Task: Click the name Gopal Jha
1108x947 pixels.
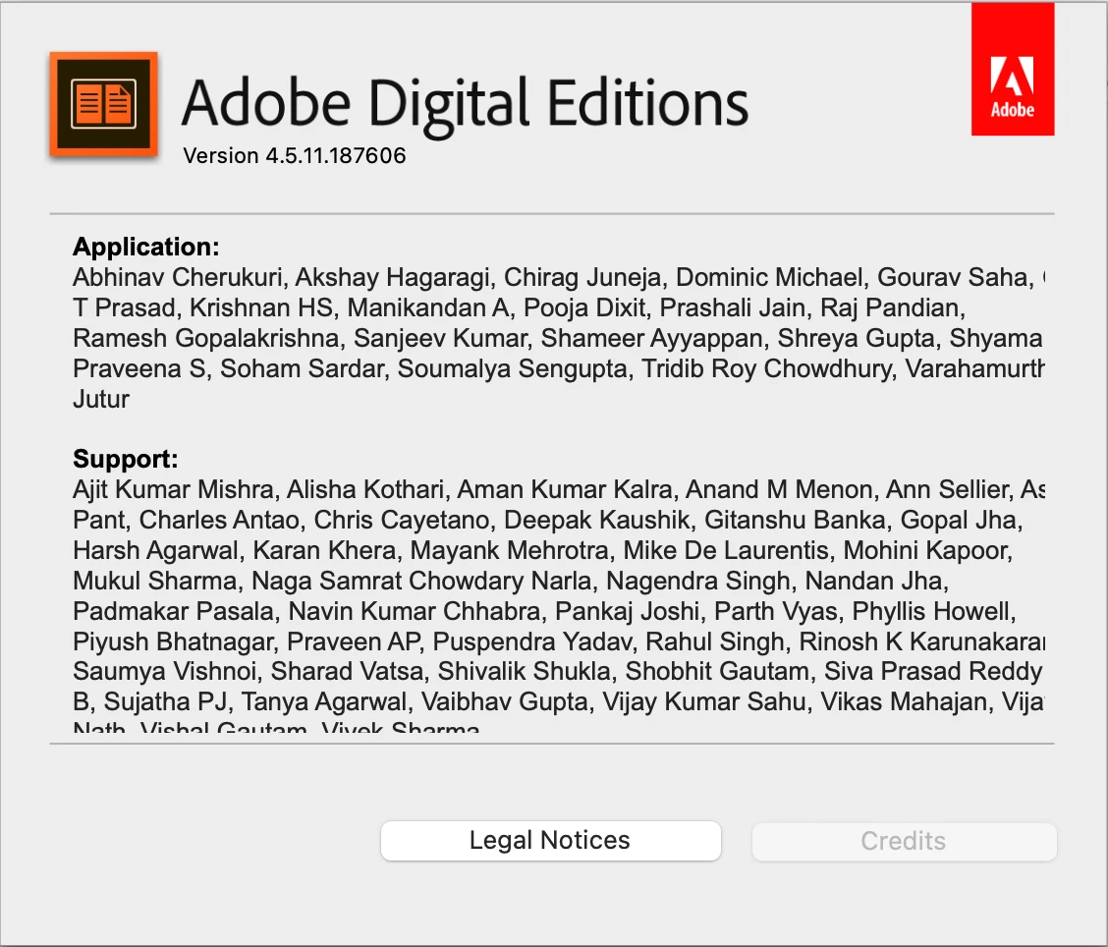Action: click(x=958, y=520)
